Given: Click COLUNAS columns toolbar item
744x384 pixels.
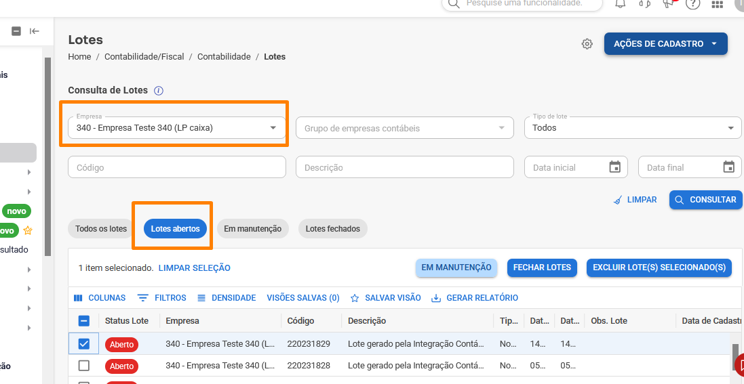Looking at the screenshot, I should tap(100, 298).
